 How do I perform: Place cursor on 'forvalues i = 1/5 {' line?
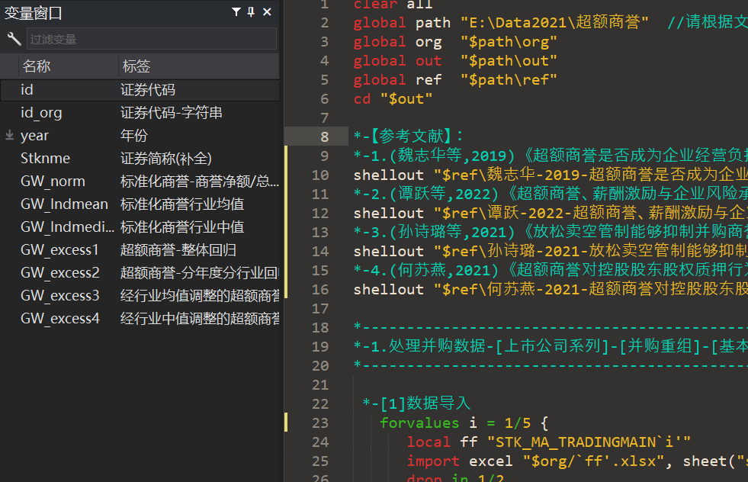(464, 423)
